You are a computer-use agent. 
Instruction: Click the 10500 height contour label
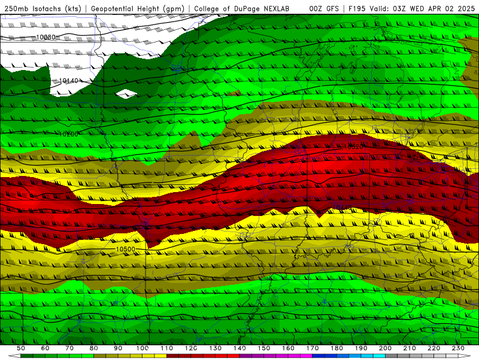coord(126,250)
